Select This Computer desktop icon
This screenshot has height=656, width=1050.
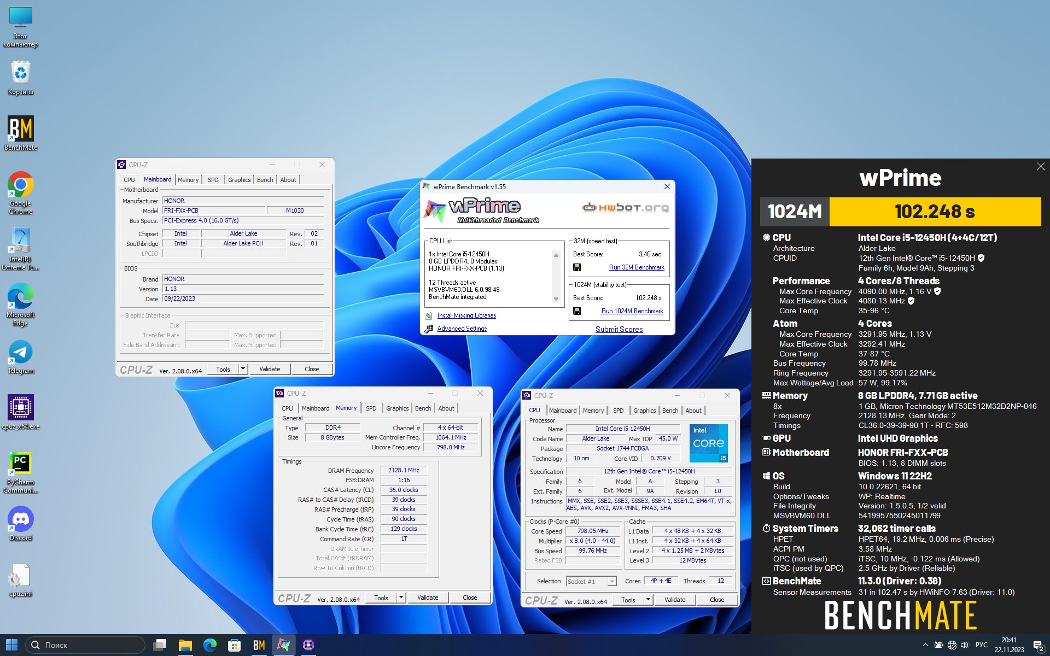point(21,27)
